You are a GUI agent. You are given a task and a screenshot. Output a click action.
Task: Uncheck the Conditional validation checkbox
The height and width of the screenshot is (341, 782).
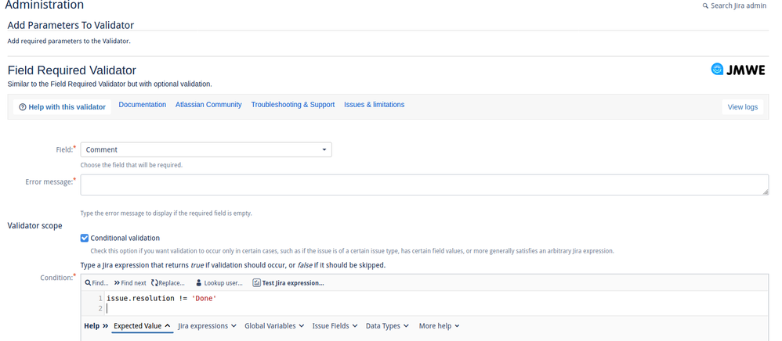(x=85, y=238)
